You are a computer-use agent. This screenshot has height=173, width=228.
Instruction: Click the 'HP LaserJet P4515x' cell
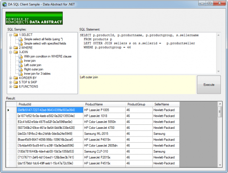point(104,164)
